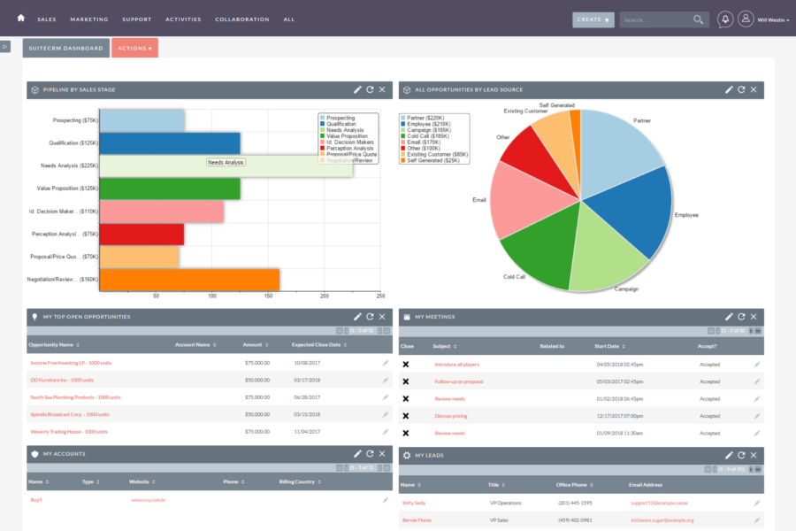Close the Introduce all players meeting
Image resolution: width=796 pixels, height=531 pixels.
coord(406,364)
